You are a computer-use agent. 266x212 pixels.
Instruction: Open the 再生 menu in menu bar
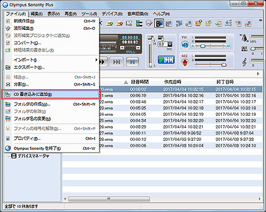[70, 14]
